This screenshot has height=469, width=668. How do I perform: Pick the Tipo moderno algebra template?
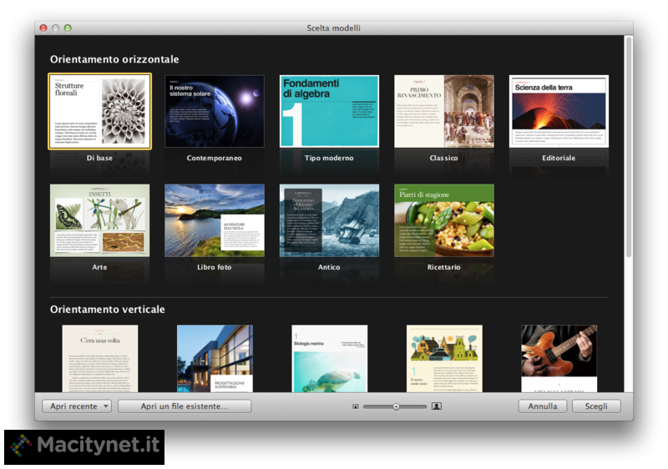[x=329, y=111]
